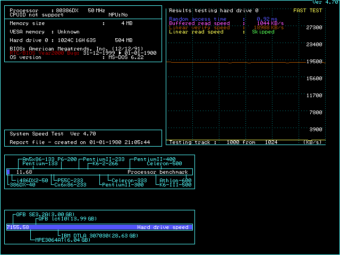Select the FAST TEST label
Screen dimensions: 340x255
coord(308,10)
